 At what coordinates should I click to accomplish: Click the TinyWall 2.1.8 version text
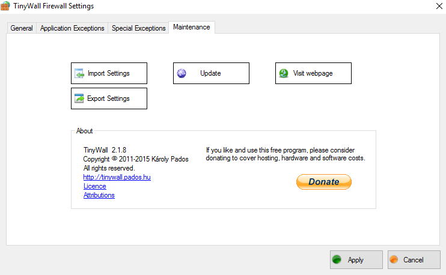coord(105,150)
